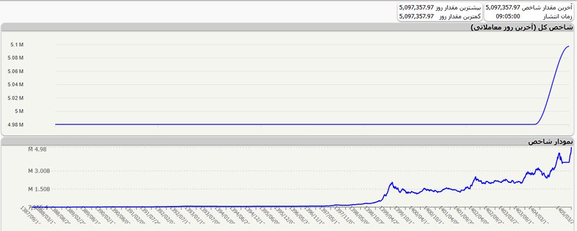Click the 5.04 M axis label

coord(15,84)
